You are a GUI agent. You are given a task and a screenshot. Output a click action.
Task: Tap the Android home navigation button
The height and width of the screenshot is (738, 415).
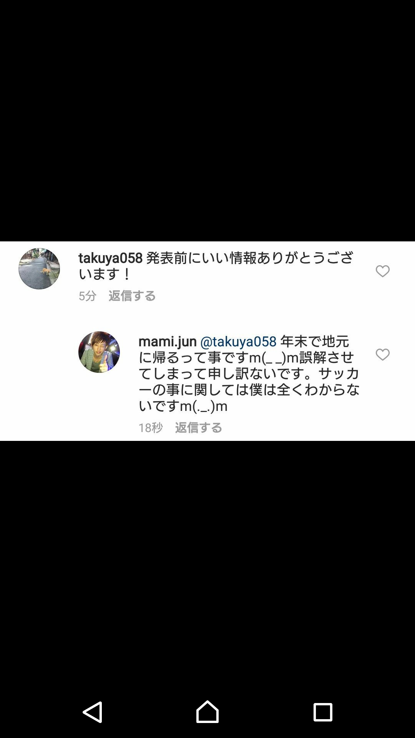point(207,711)
